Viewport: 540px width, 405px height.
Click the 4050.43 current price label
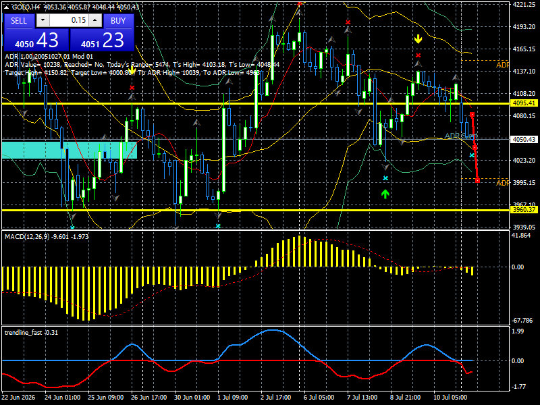[524, 139]
